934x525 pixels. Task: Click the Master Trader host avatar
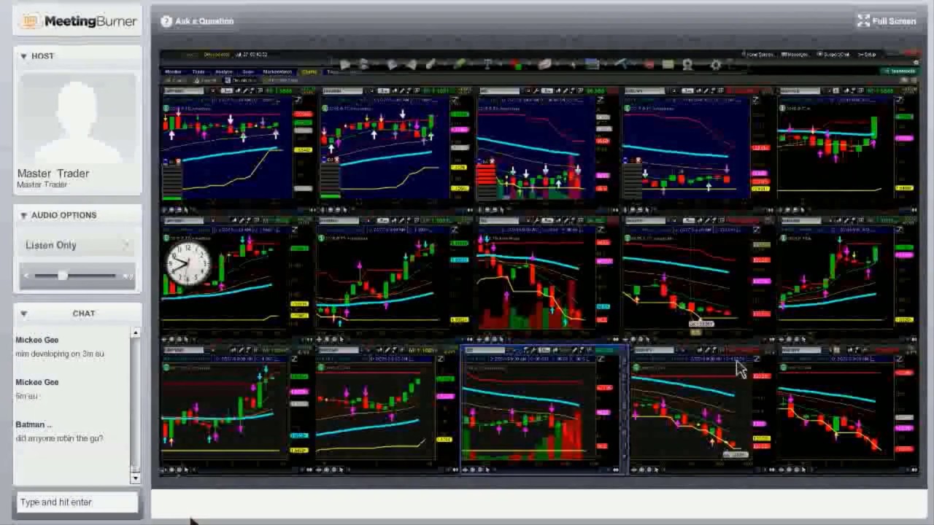point(77,120)
